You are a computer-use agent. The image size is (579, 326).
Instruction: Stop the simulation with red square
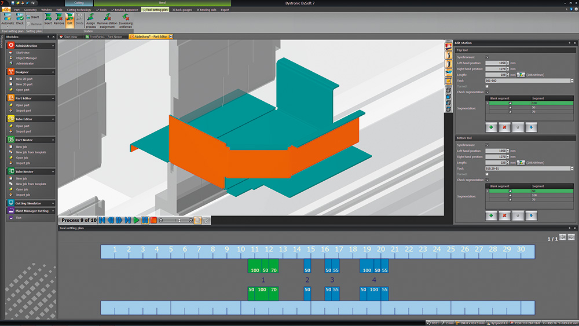tap(153, 221)
